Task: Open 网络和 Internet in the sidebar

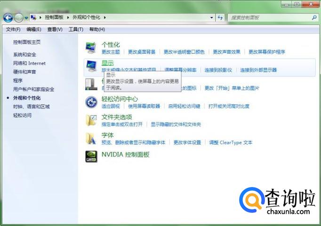Action: point(29,63)
